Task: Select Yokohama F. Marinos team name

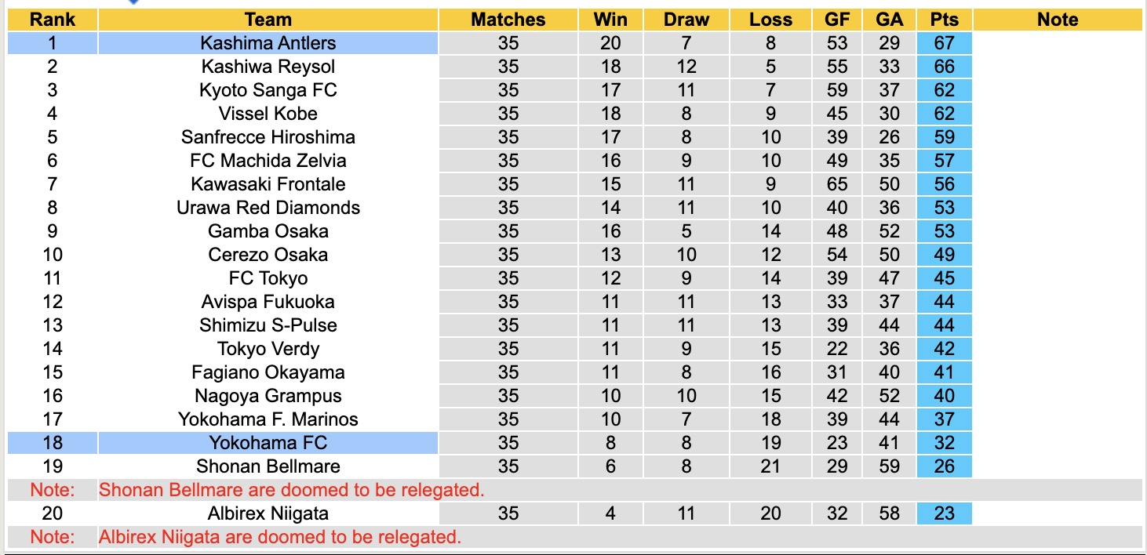Action: (268, 419)
